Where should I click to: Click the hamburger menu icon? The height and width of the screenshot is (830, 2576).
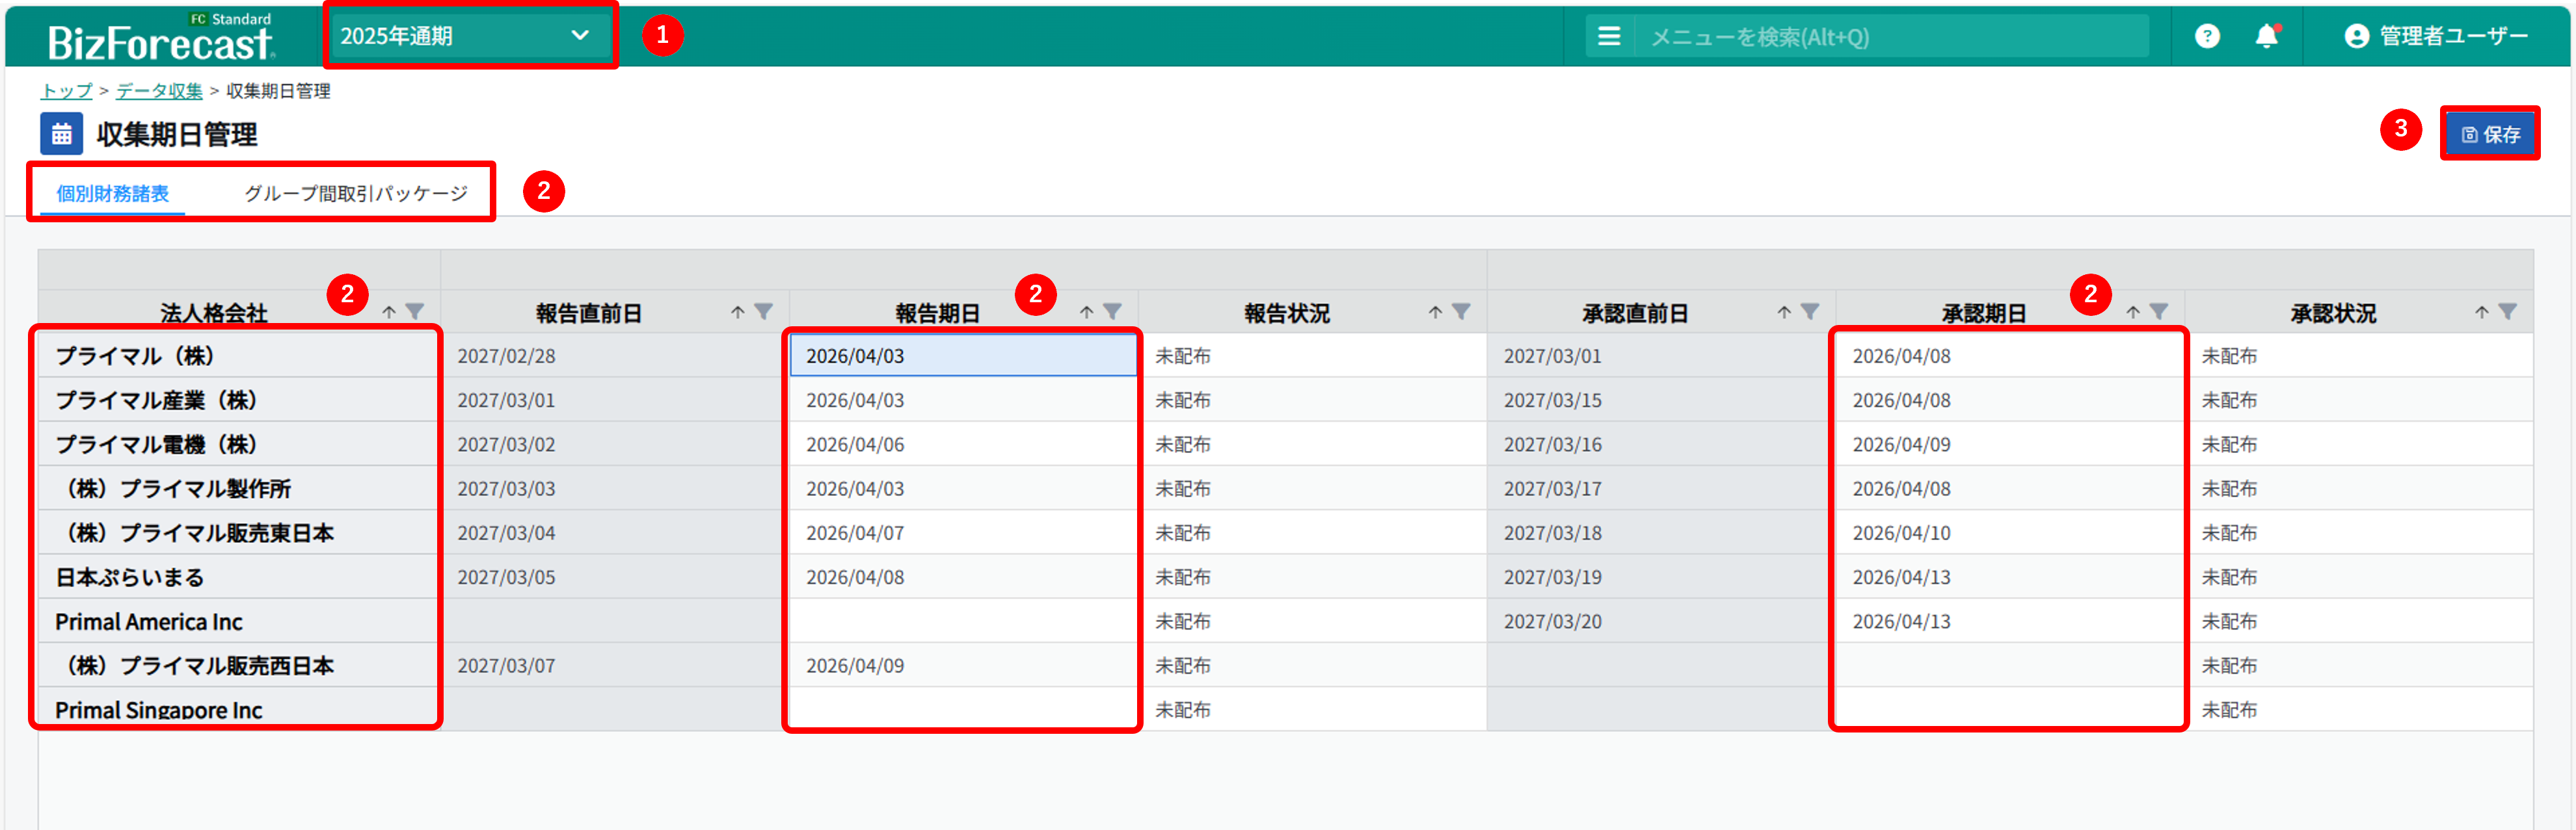coord(1608,37)
